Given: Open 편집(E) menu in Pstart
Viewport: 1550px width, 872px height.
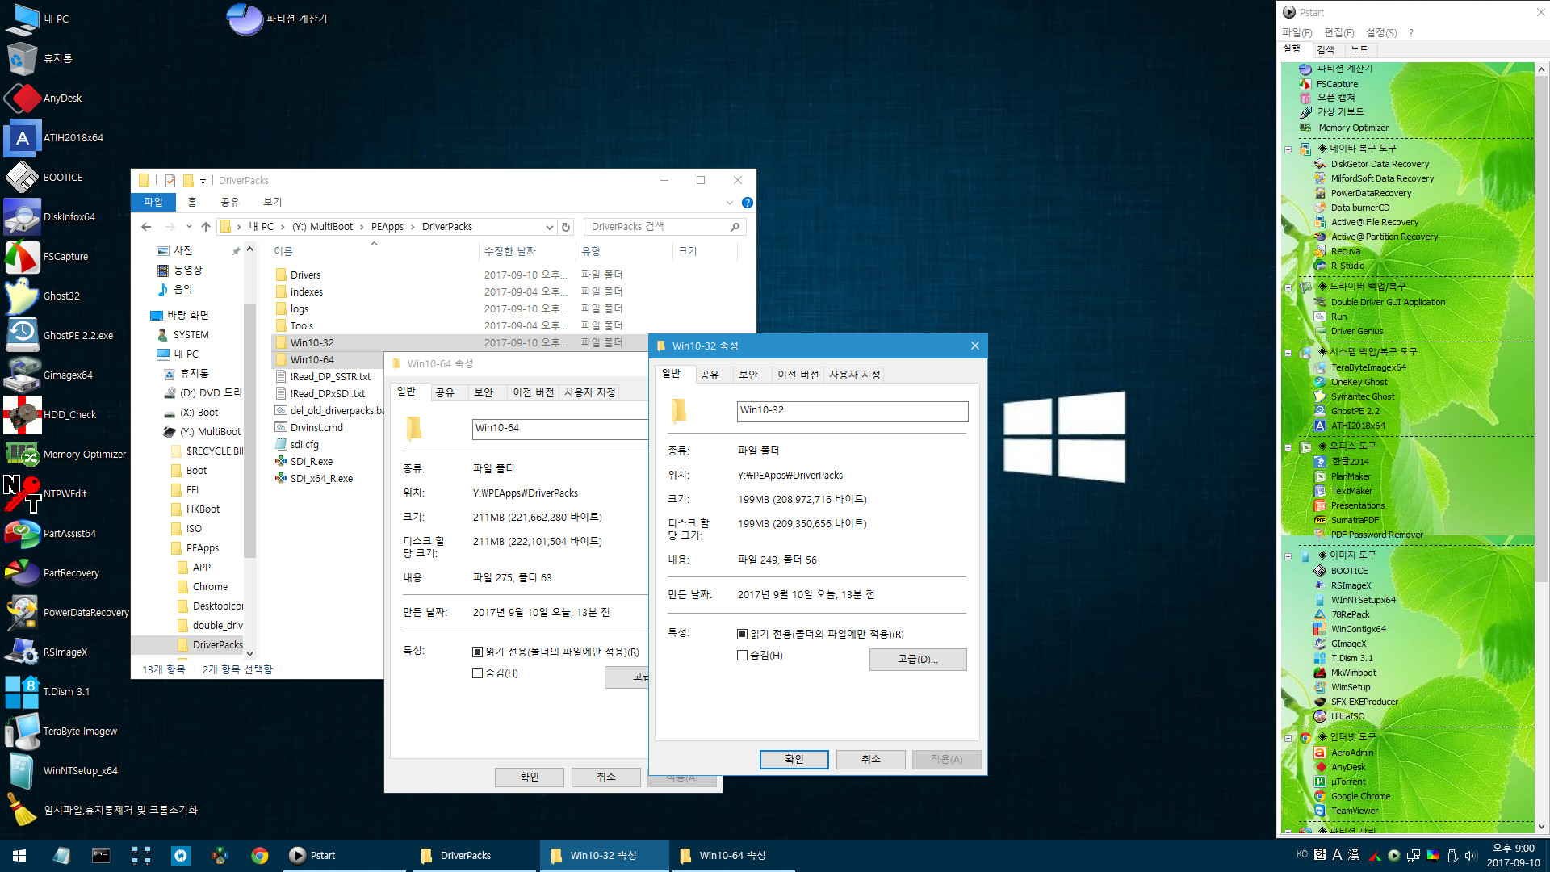Looking at the screenshot, I should [x=1339, y=32].
